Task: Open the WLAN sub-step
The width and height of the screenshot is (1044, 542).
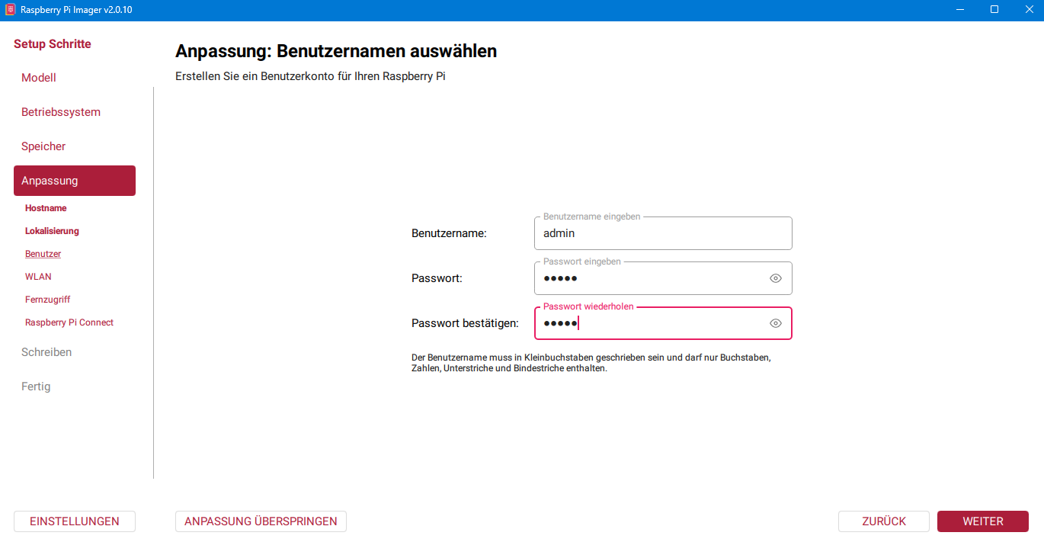Action: 38,277
